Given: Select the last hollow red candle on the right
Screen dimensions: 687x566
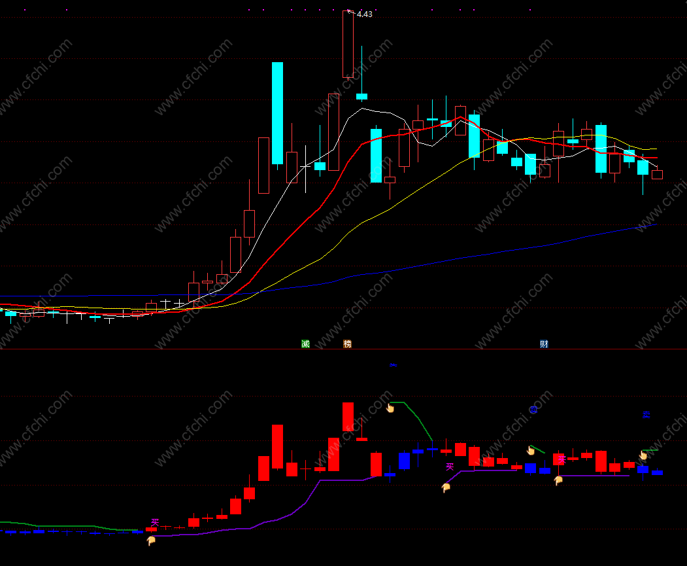Looking at the screenshot, I should pyautogui.click(x=657, y=175).
